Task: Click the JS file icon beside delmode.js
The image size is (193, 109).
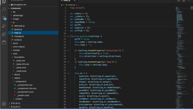Action: pos(12,26)
